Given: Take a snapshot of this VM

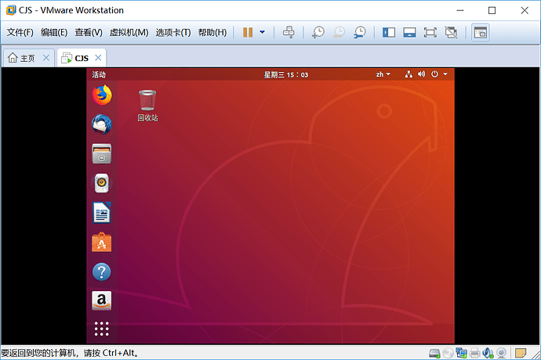Looking at the screenshot, I should (318, 32).
